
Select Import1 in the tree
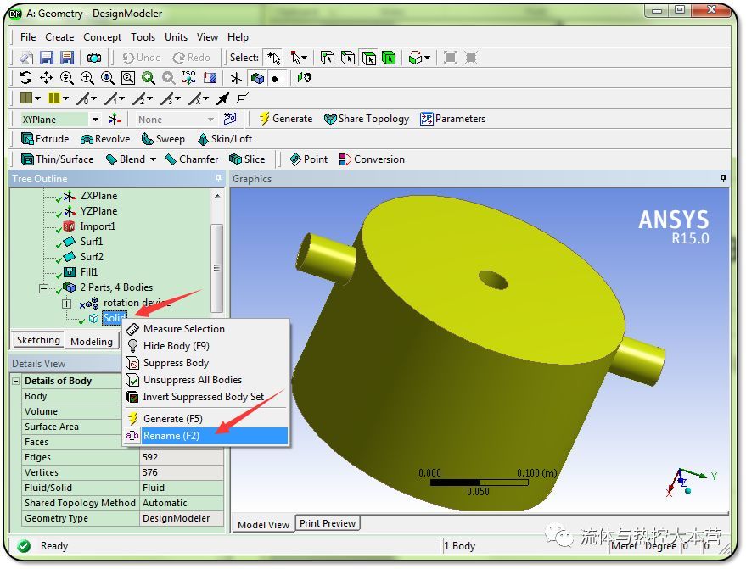[x=98, y=226]
